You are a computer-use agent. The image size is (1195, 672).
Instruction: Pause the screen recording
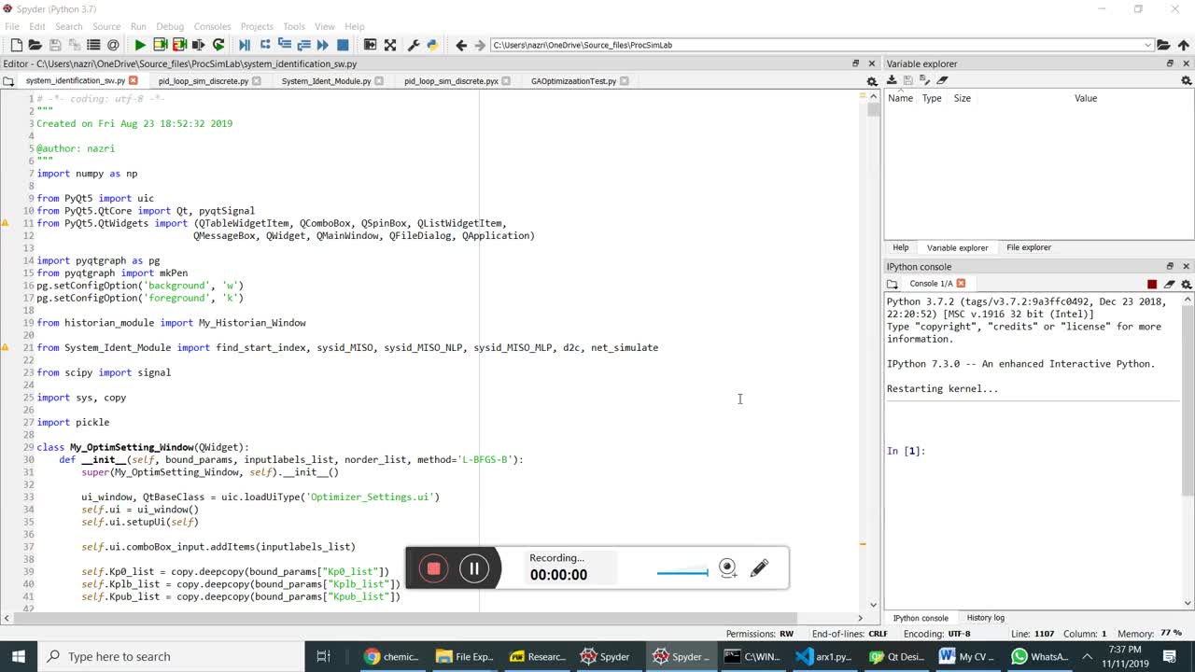[x=474, y=568]
